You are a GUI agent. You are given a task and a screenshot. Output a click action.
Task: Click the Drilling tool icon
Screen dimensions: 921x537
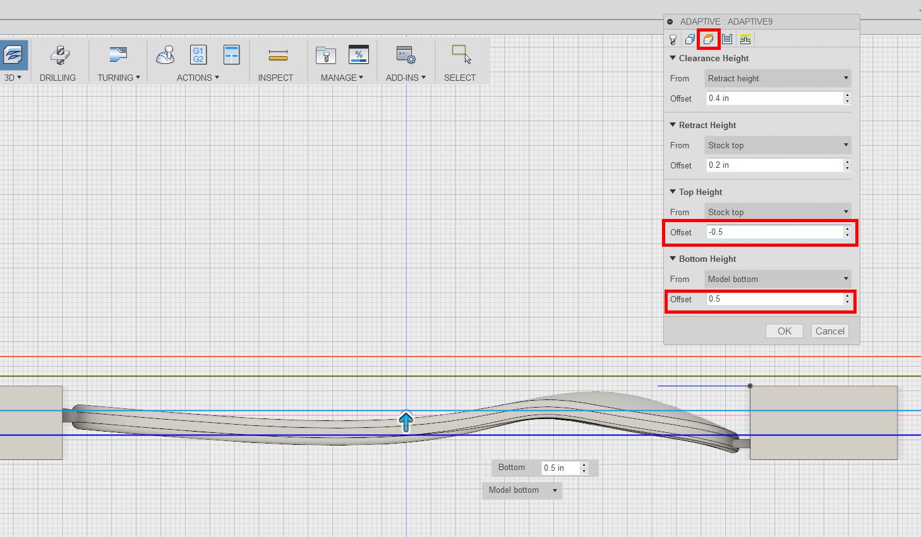[x=59, y=56]
